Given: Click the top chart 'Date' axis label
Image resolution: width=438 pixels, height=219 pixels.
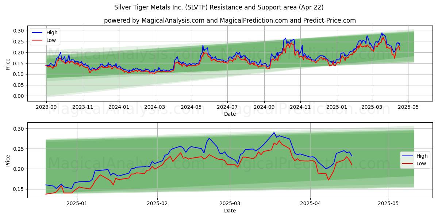Looking at the screenshot, I should point(230,114).
